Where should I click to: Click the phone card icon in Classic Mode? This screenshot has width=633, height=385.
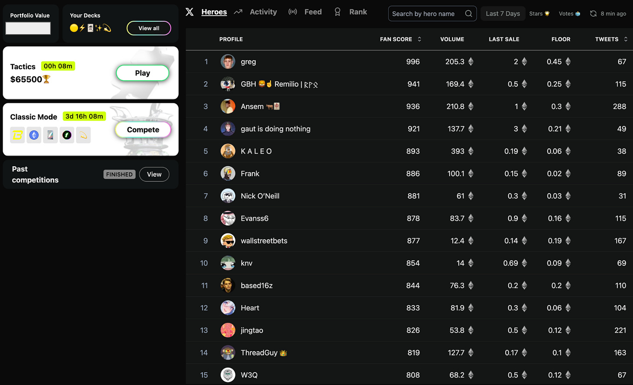pos(50,135)
